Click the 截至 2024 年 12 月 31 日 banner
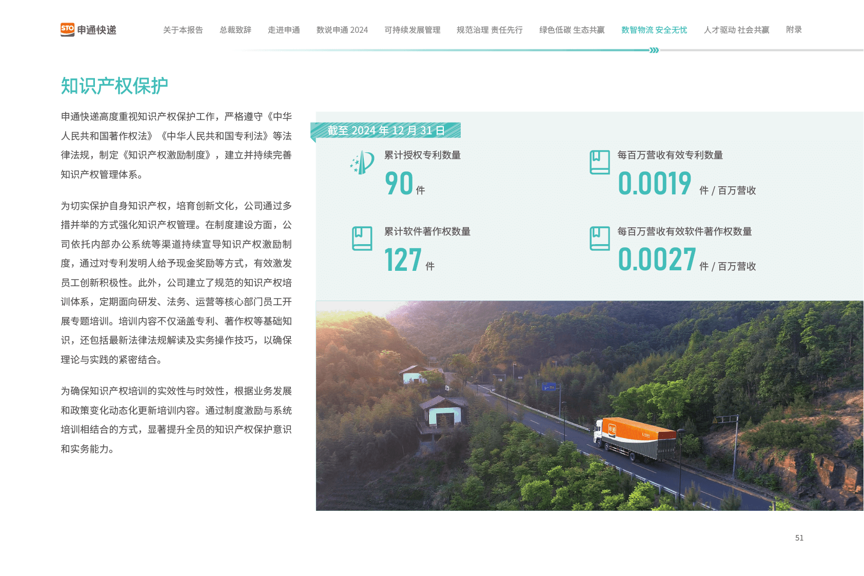This screenshot has height=576, width=864. [386, 130]
